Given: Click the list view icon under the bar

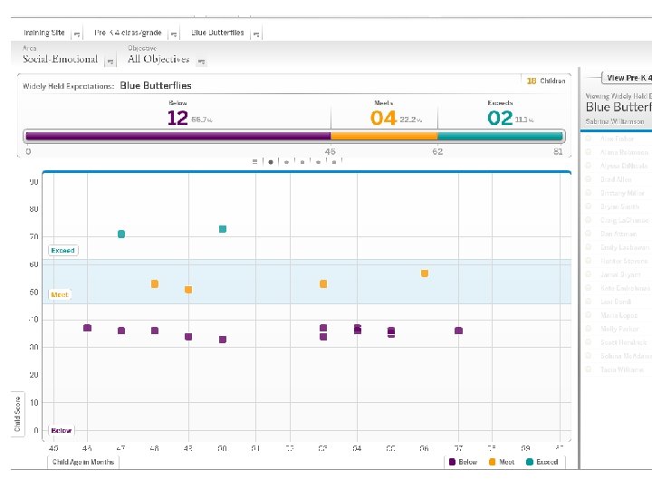Looking at the screenshot, I should 254,162.
